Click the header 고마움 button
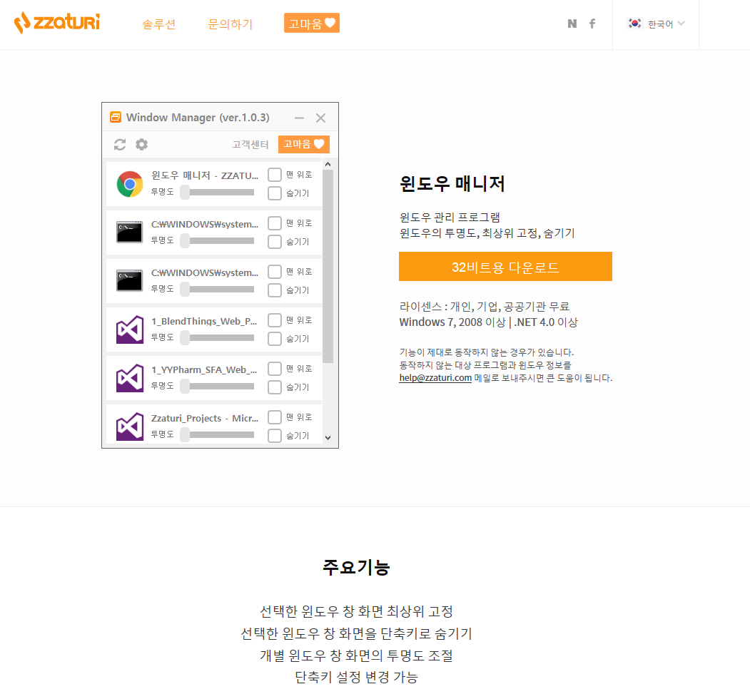 (x=312, y=23)
